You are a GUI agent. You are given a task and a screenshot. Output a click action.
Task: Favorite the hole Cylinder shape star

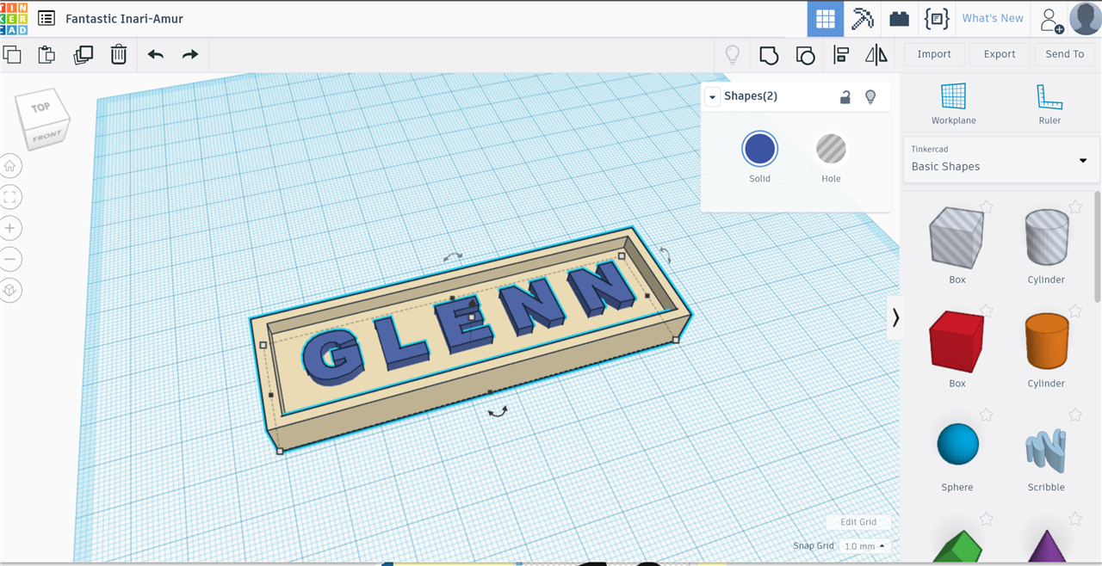click(x=1075, y=207)
